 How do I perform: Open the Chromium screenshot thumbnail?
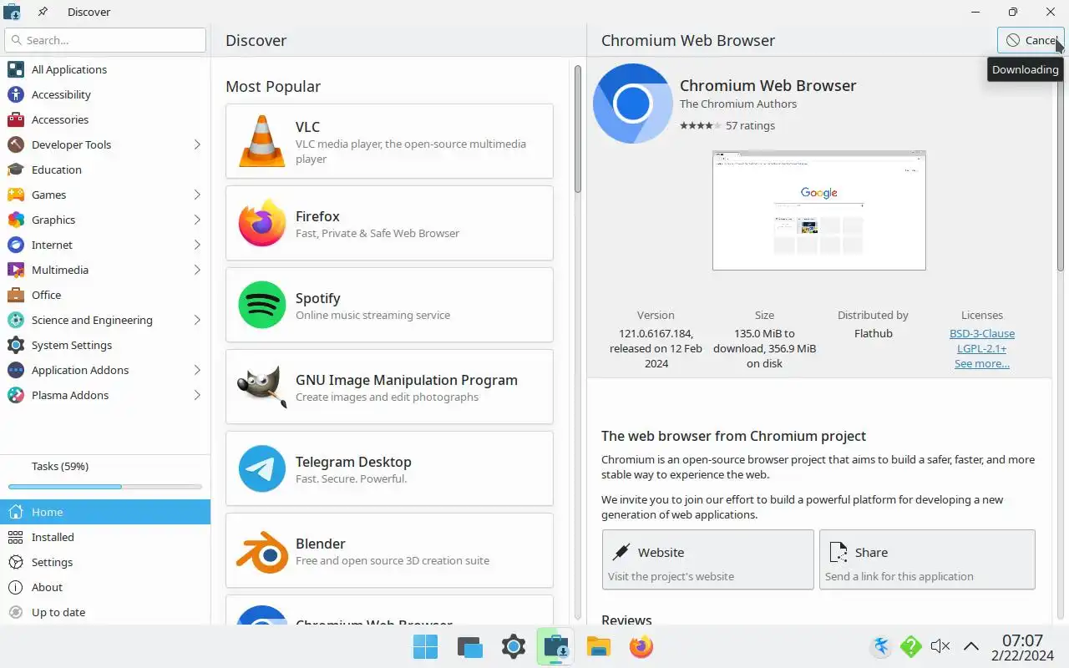(819, 210)
